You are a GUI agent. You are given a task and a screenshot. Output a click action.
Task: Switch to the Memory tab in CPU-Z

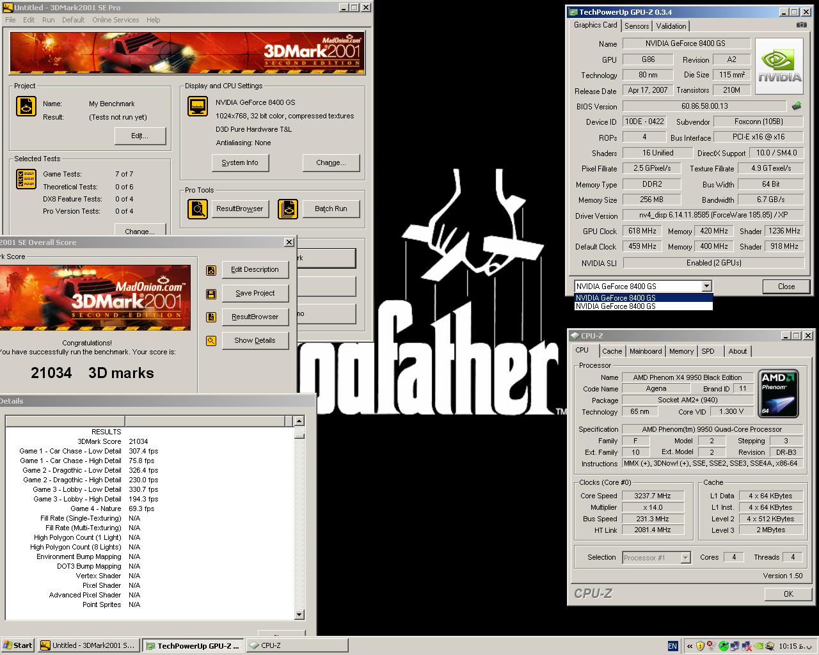(681, 351)
